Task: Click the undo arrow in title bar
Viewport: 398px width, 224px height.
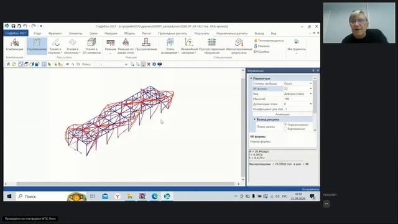Action: 25,26
